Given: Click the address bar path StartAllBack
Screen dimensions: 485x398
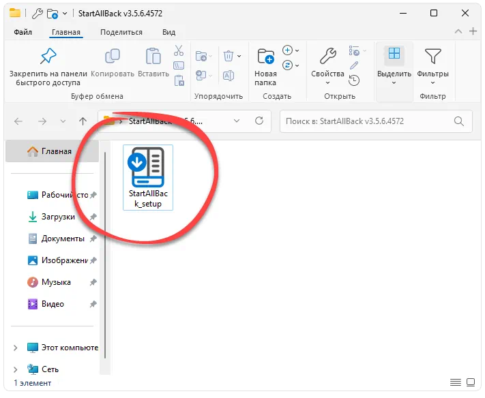Looking at the screenshot, I should tap(165, 121).
